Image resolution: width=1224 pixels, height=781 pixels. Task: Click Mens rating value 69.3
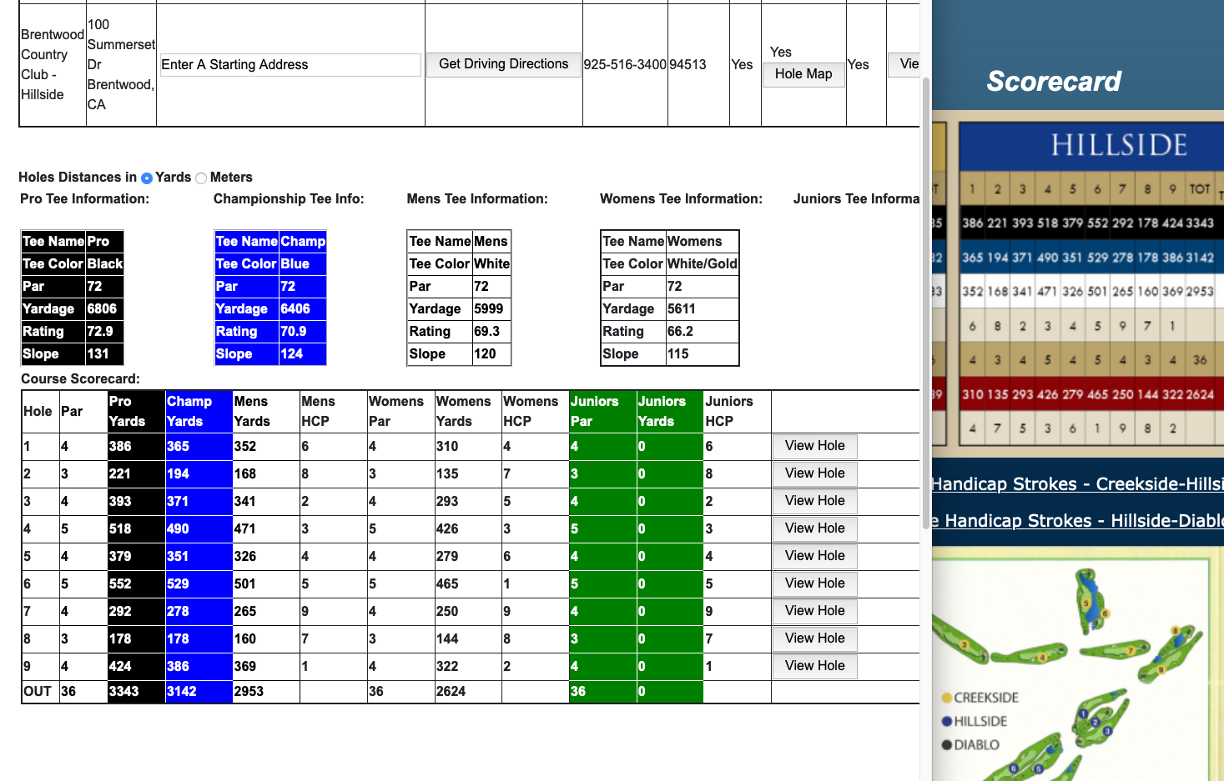coord(487,332)
